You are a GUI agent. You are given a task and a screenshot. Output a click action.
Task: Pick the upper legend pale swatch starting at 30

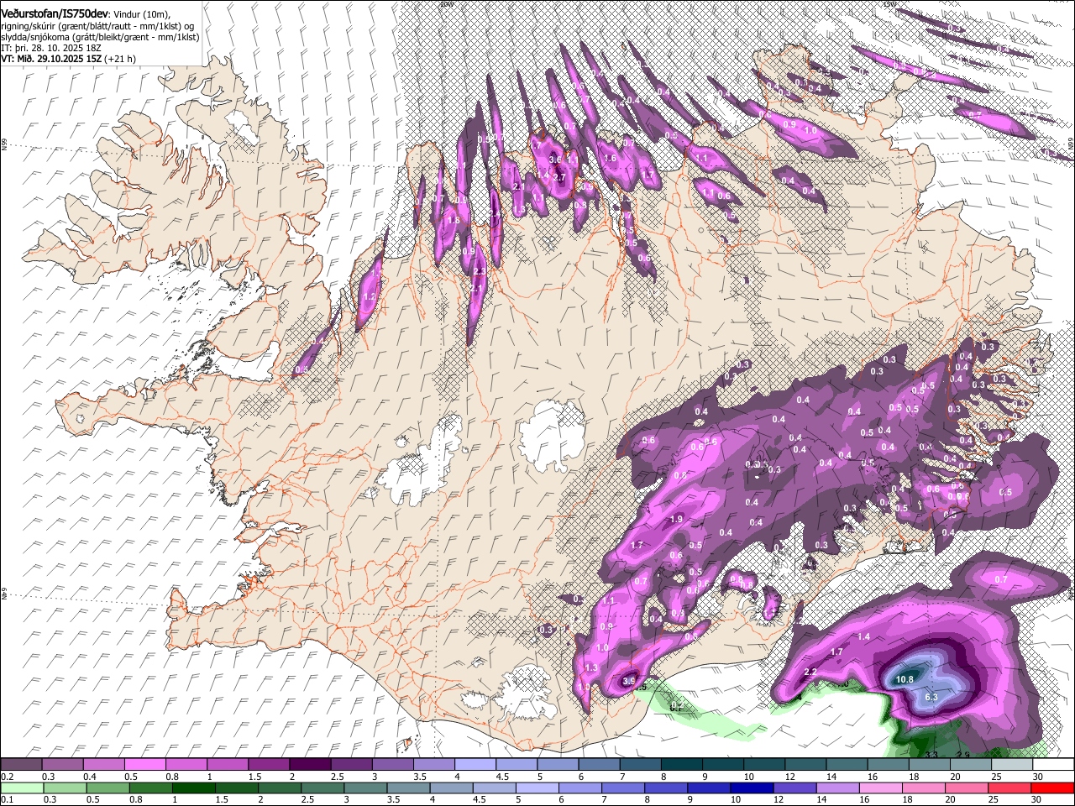(x=1051, y=765)
